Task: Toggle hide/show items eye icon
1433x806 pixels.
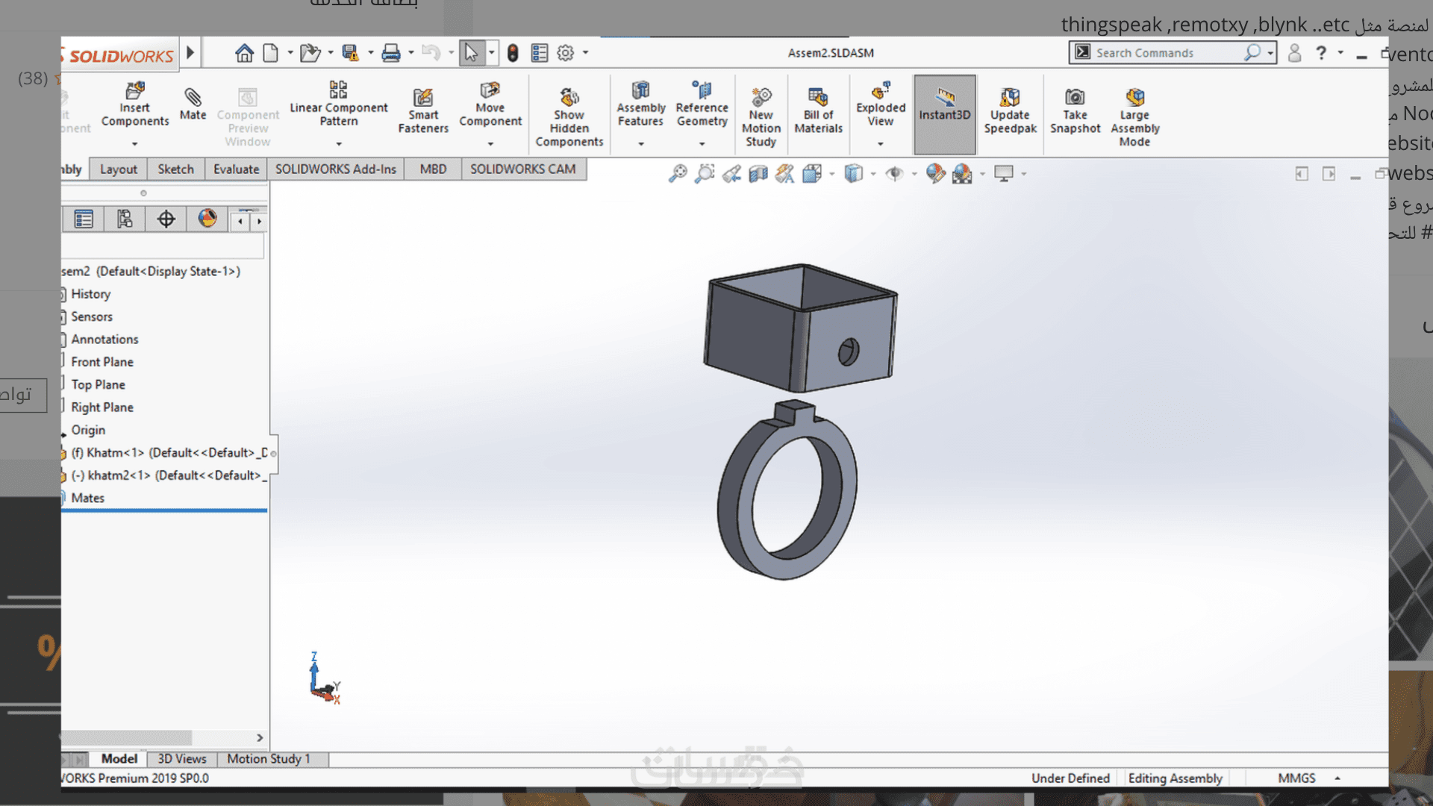Action: (894, 174)
